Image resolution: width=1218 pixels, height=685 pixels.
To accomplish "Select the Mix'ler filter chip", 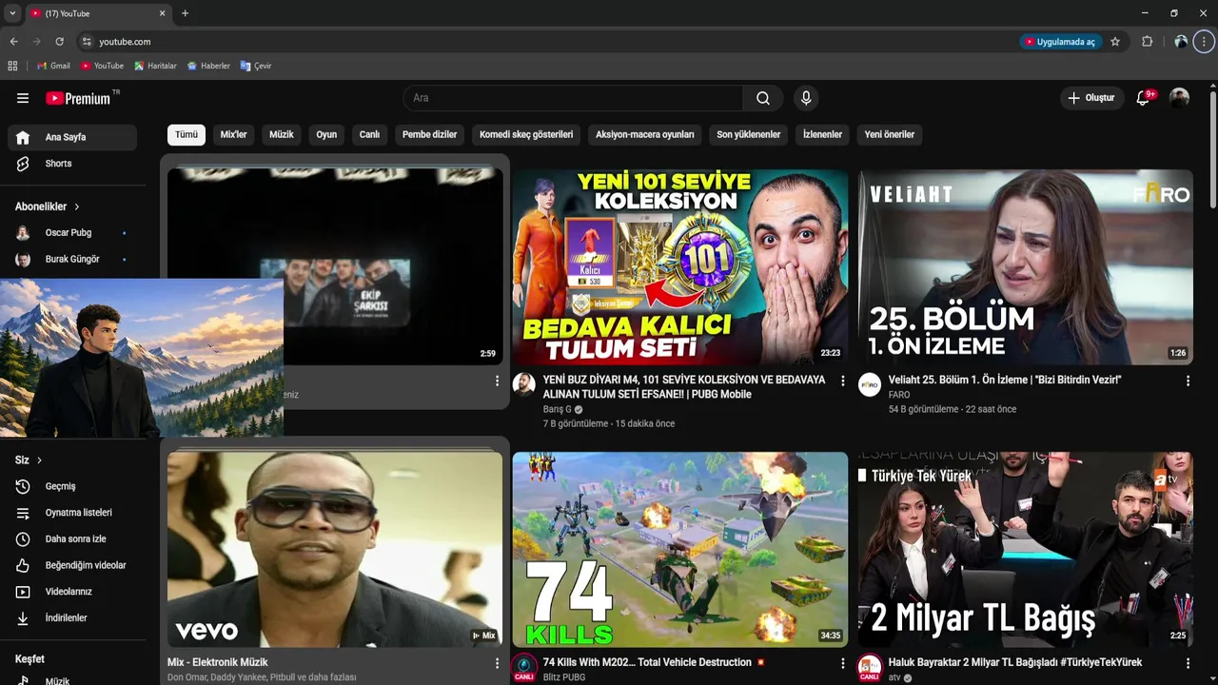I will tap(233, 135).
